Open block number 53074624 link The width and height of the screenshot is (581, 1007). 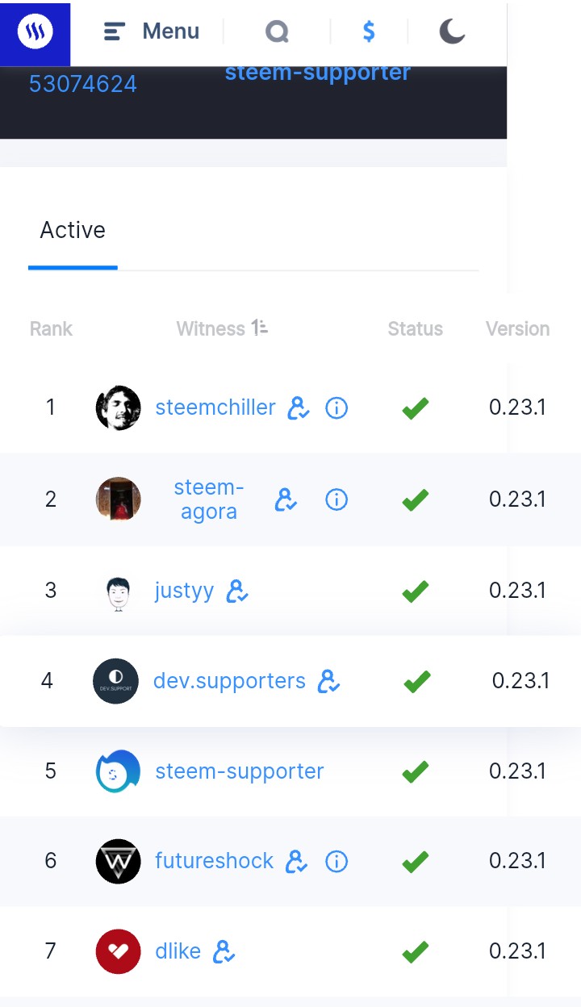coord(83,84)
